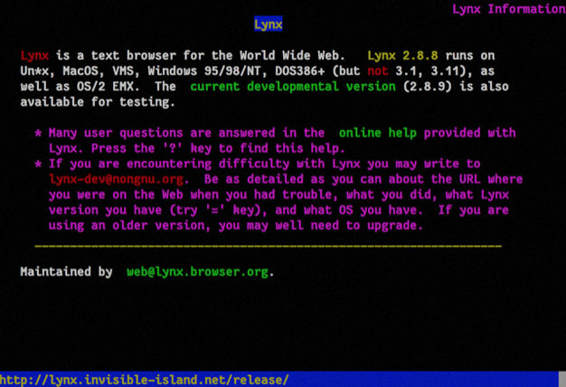The image size is (566, 387).
Task: Click the status bar URL lynx.invisible-island.net/release/
Action: coord(145,380)
